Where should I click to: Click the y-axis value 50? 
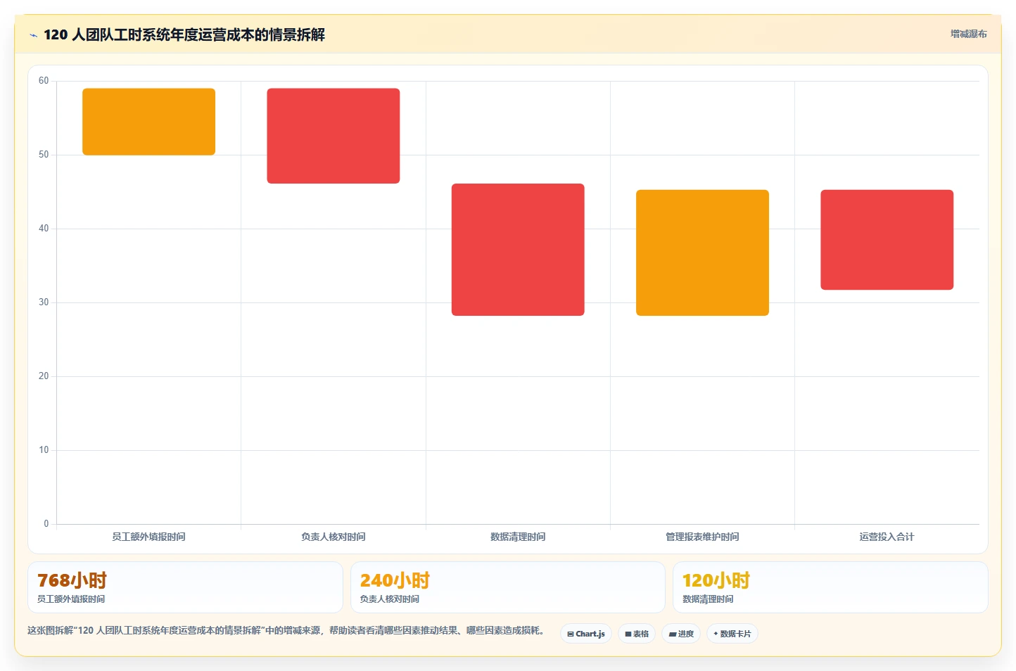coord(44,155)
